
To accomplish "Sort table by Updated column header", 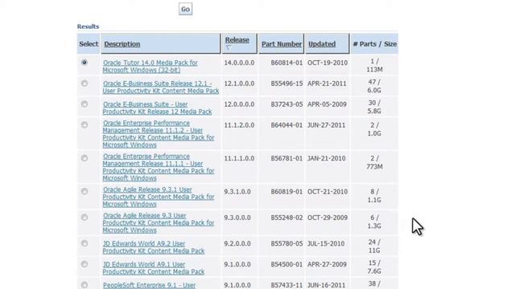I will (322, 44).
